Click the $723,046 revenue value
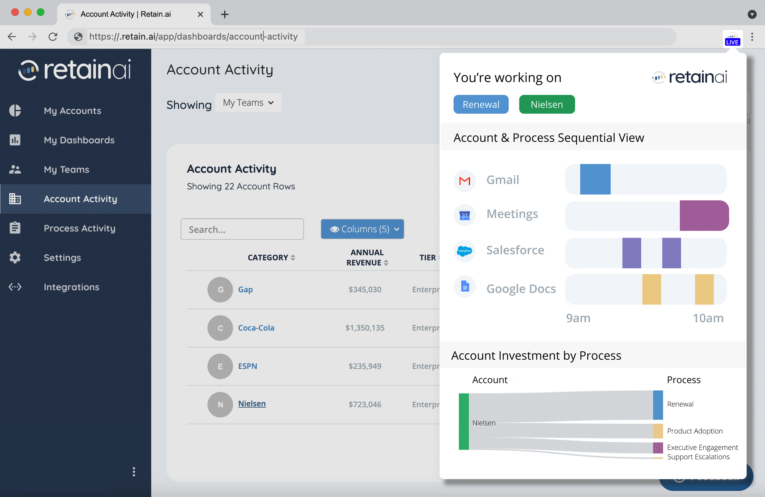The height and width of the screenshot is (497, 765). [365, 405]
